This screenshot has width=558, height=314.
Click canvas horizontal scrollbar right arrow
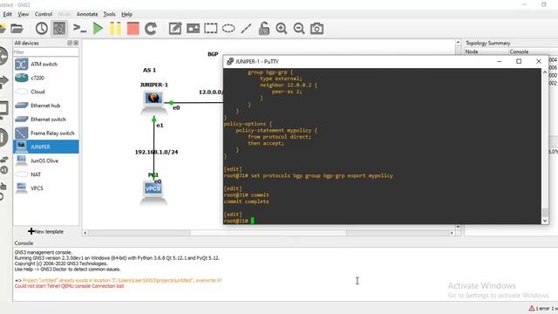coord(452,233)
